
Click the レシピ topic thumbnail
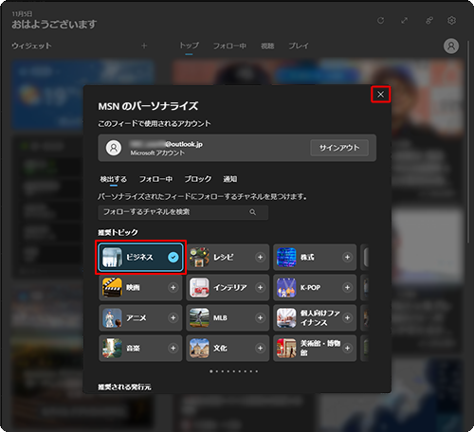[199, 258]
